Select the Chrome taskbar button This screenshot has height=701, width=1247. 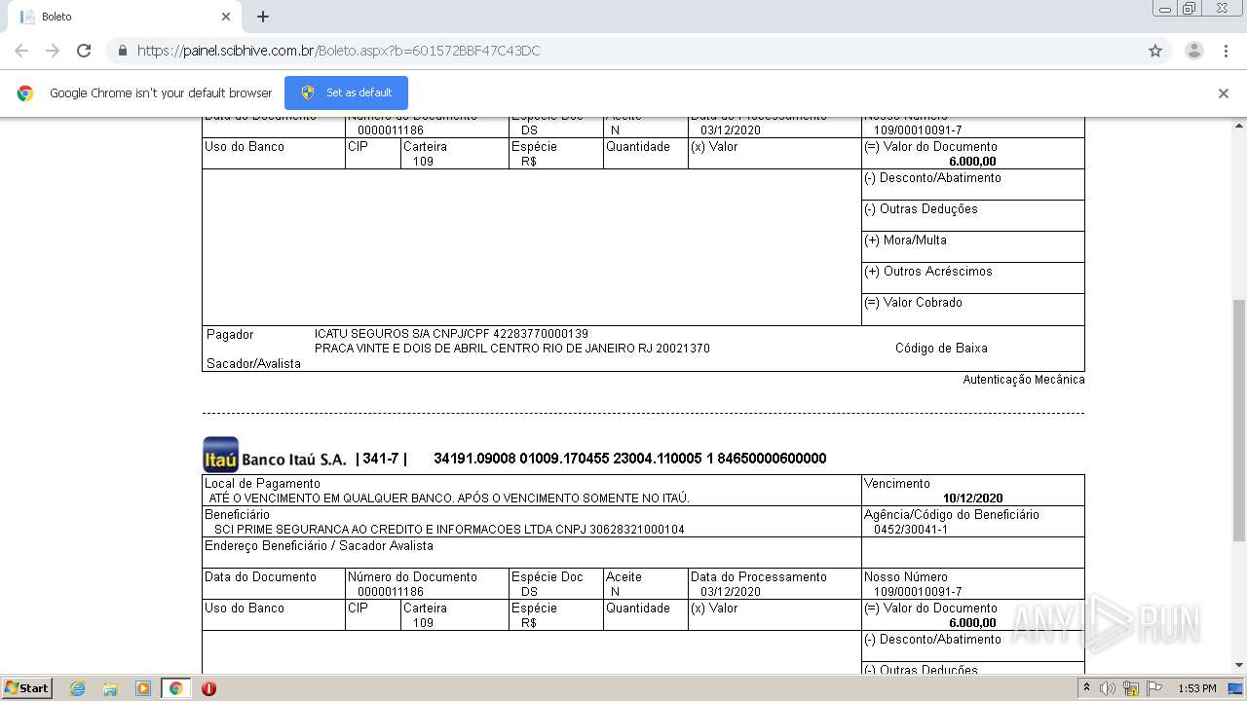click(175, 688)
